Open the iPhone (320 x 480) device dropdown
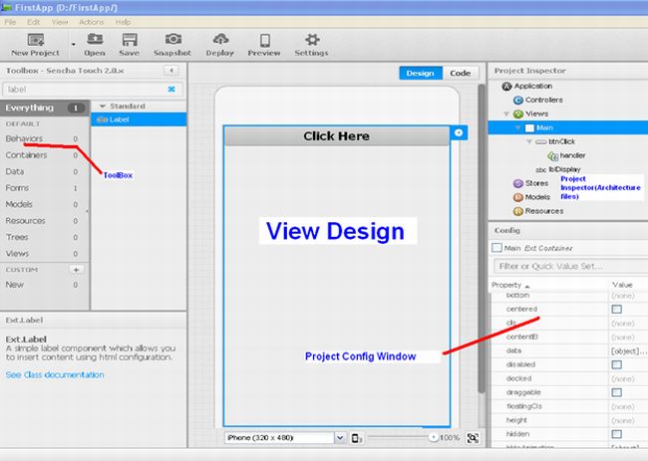Screen dimensions: 648x461 (x=285, y=437)
